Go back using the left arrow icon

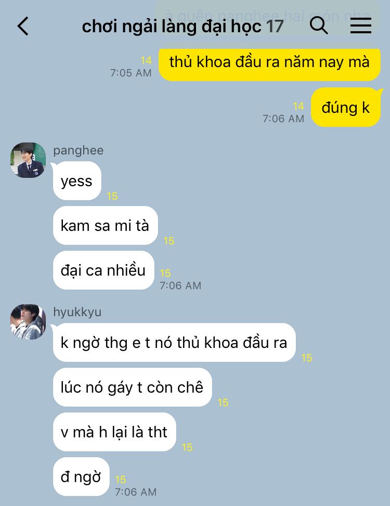click(x=23, y=26)
